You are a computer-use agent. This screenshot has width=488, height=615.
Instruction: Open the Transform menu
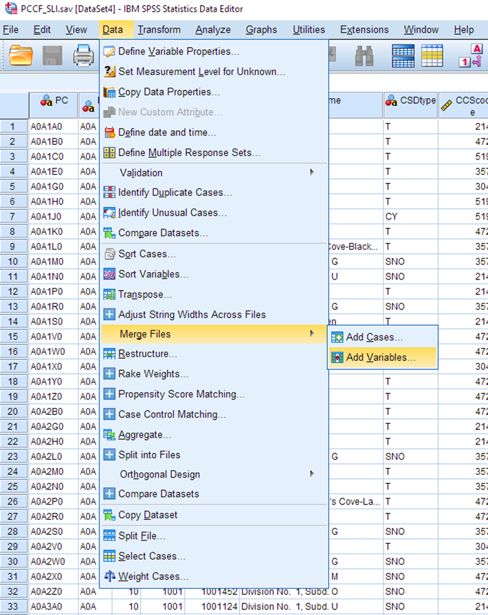159,30
